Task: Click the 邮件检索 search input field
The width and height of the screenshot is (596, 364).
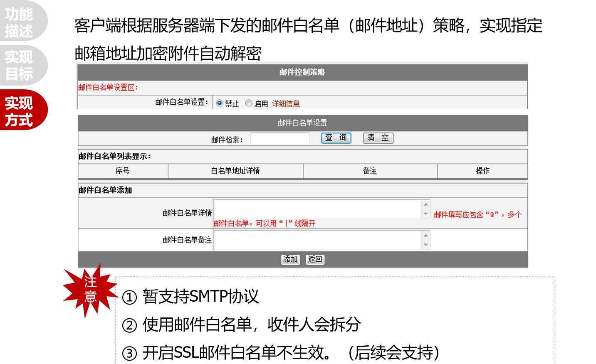Action: 280,138
